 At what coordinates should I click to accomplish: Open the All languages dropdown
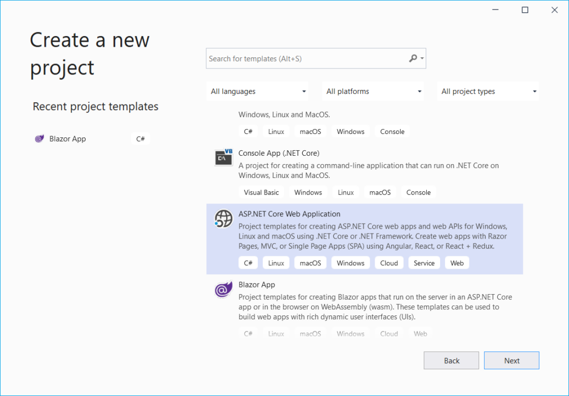pos(257,91)
